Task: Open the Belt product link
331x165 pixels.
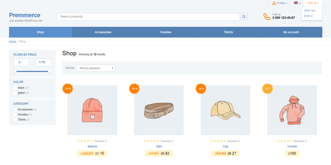Action: click(159, 146)
